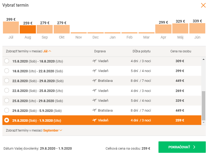Click airplane icon in the 18.8.2020 row
This screenshot has height=156, width=209.
click(94, 71)
